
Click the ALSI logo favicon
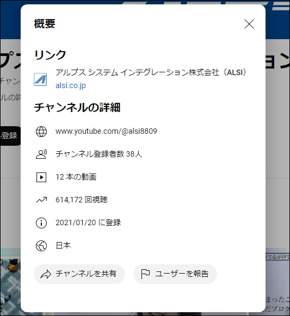(40, 79)
